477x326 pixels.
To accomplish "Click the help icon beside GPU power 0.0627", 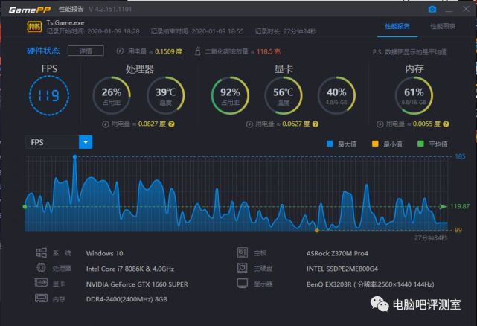I will click(x=316, y=124).
